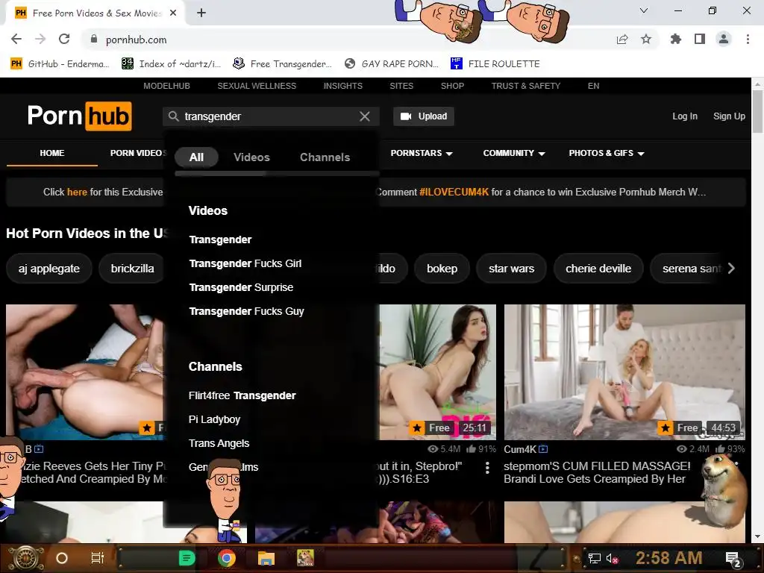Select the 'bokep' tag chip
This screenshot has width=764, height=573.
click(442, 269)
